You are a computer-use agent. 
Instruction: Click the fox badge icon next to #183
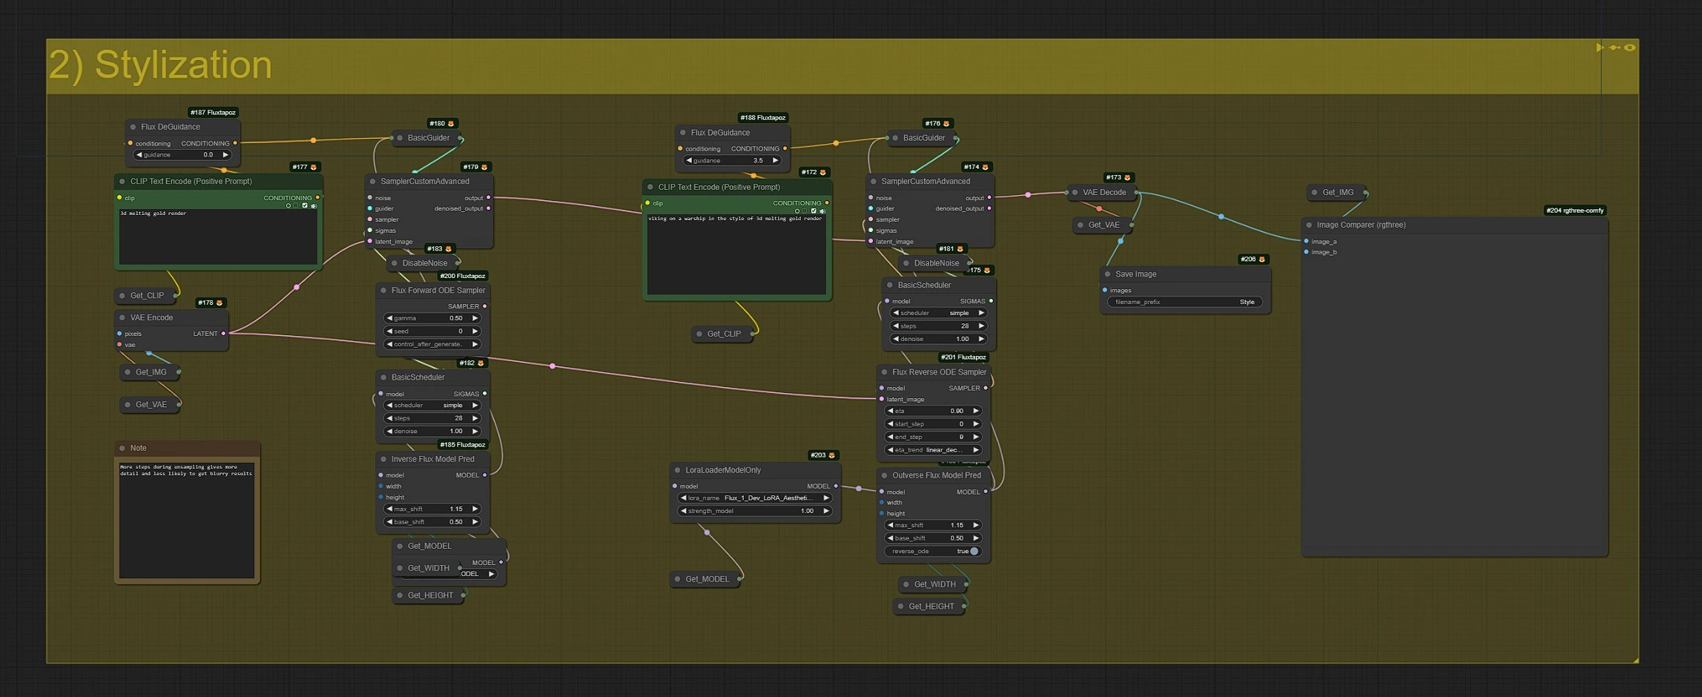pos(448,249)
